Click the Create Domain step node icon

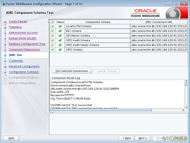coord(5,22)
